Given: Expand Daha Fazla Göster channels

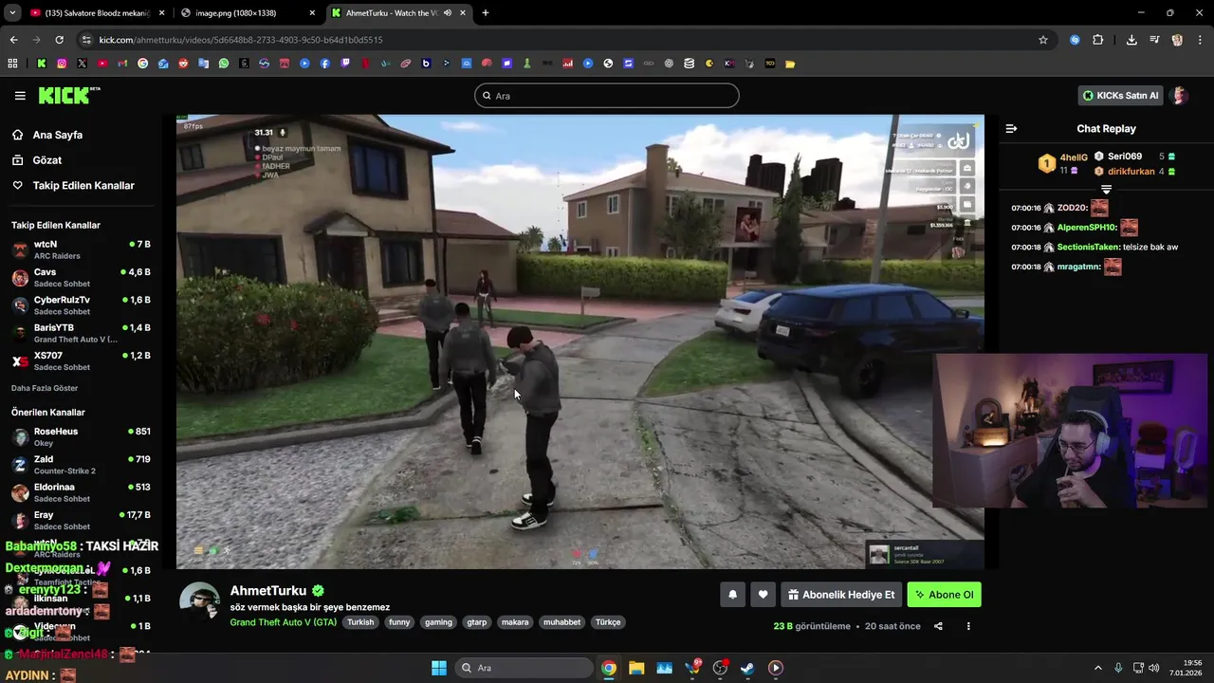Looking at the screenshot, I should coord(45,388).
